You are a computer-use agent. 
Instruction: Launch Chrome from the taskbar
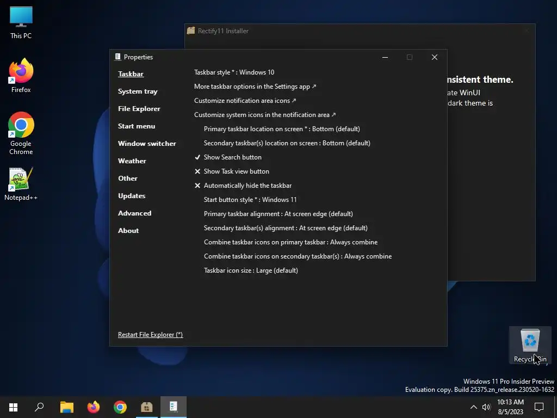[120, 407]
